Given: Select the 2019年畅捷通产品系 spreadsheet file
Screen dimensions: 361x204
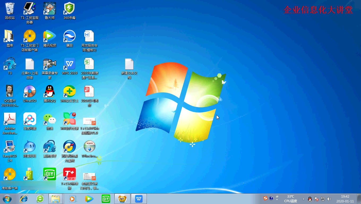Looking at the screenshot, I should pos(89,68).
